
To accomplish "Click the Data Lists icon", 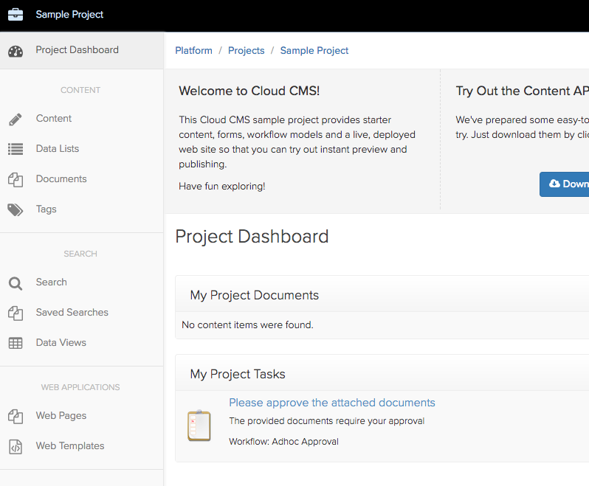I will 15,149.
